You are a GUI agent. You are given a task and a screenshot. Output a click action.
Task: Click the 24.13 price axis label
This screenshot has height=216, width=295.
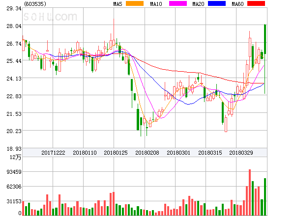pyautogui.click(x=14, y=79)
